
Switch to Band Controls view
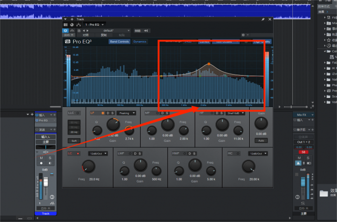pos(119,42)
